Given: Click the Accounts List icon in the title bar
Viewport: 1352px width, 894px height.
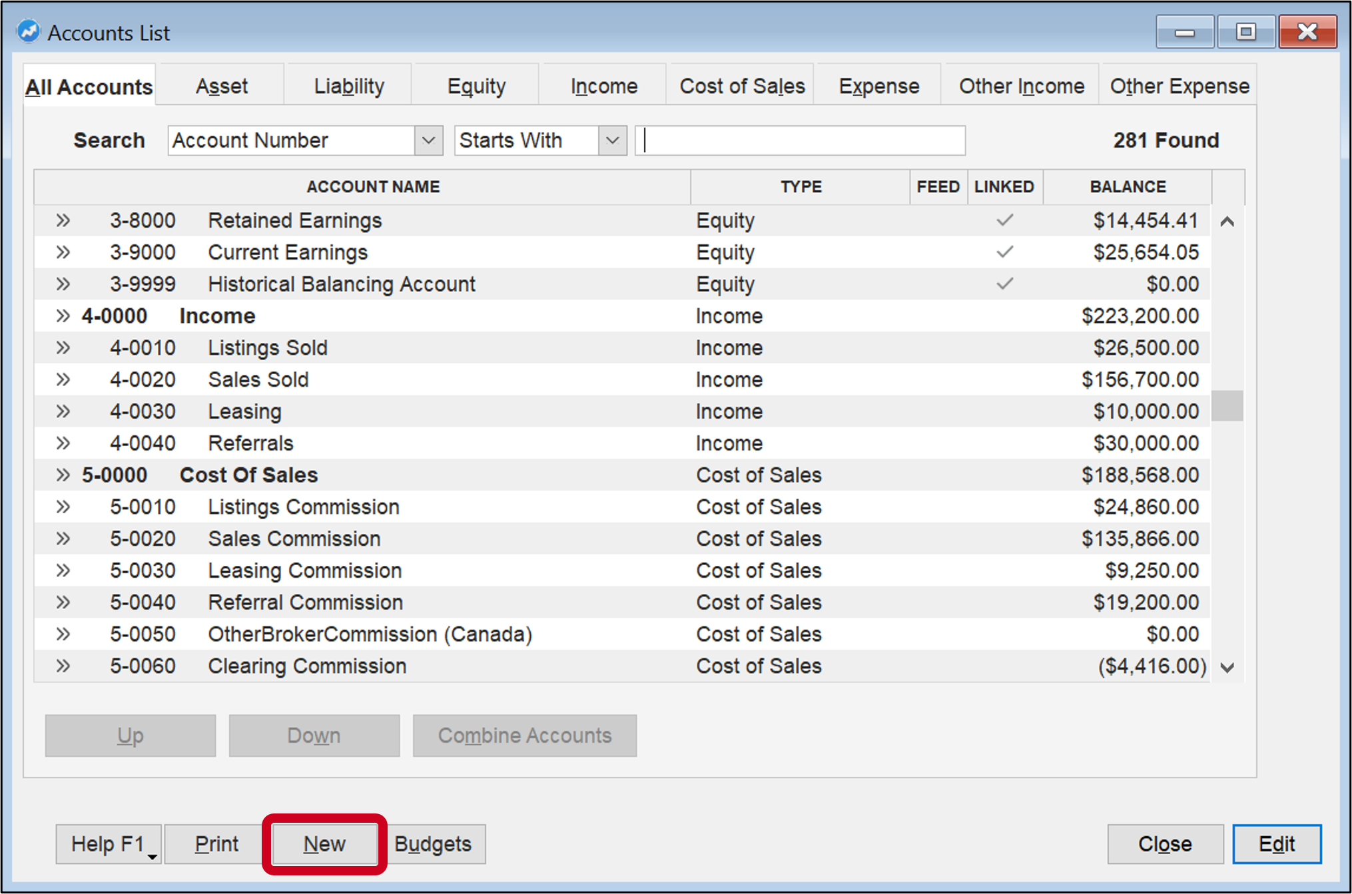Looking at the screenshot, I should (x=28, y=31).
